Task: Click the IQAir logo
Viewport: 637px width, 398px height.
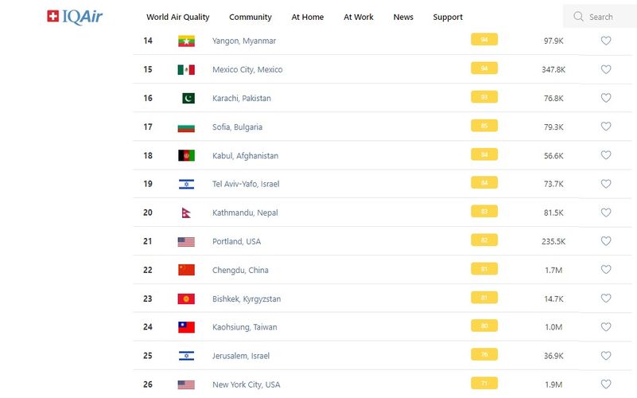Action: point(75,16)
